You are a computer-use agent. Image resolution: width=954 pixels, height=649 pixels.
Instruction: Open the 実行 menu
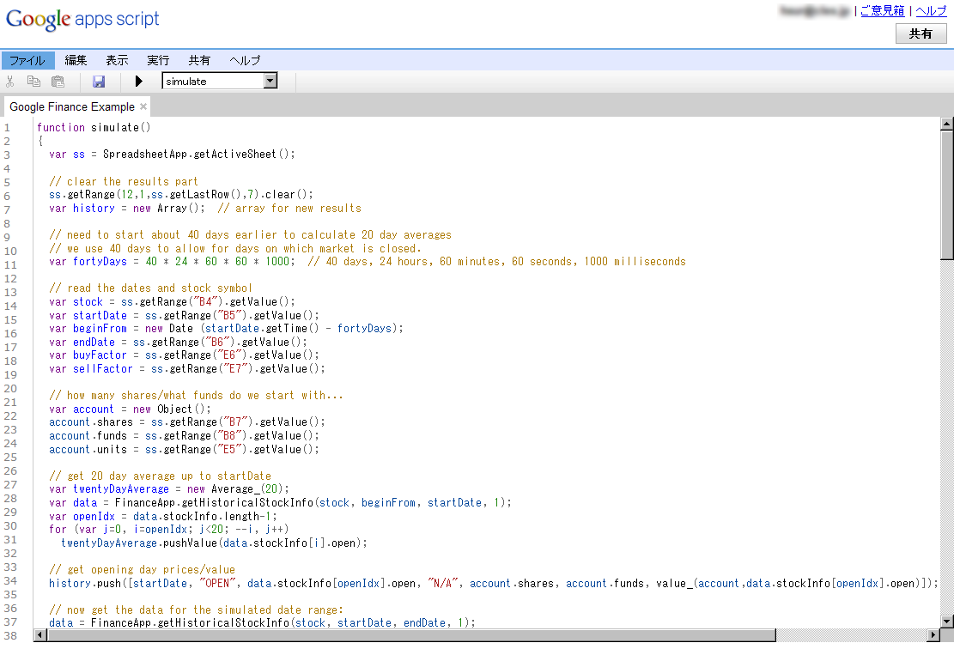click(x=158, y=60)
